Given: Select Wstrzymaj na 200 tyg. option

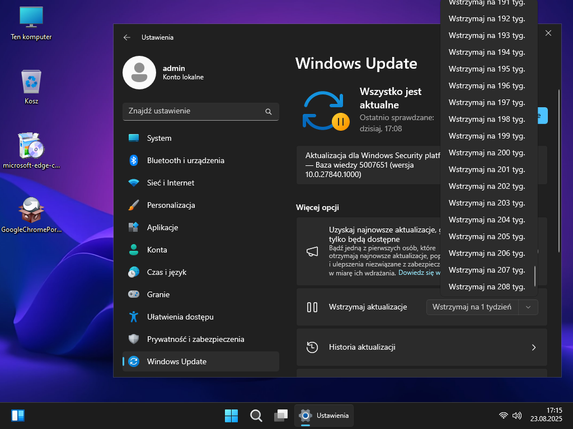Looking at the screenshot, I should point(487,152).
